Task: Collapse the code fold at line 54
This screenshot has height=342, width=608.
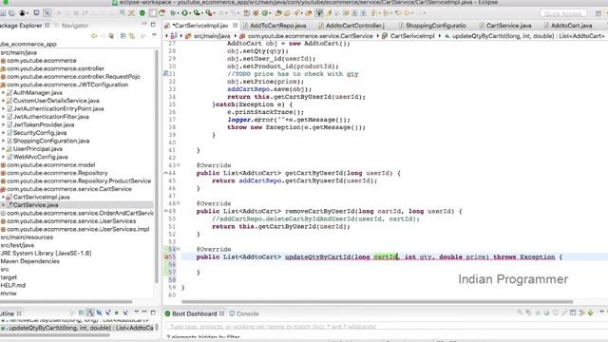Action: tap(179, 249)
